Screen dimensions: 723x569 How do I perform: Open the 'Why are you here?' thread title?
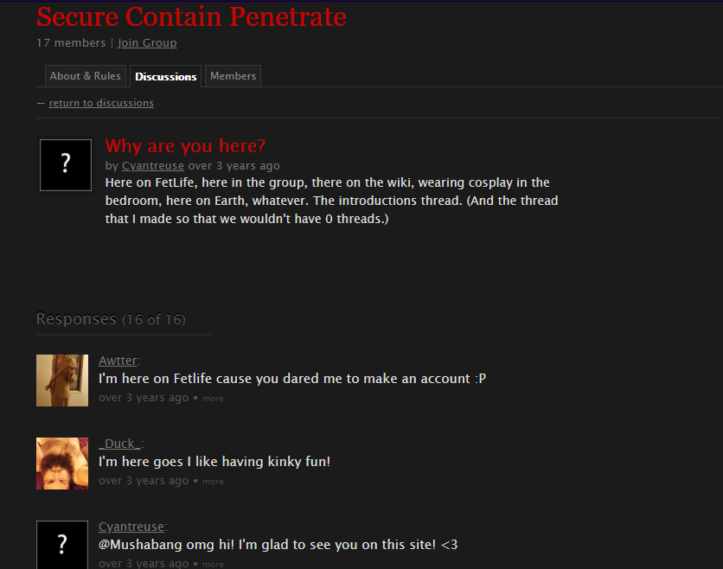(185, 145)
